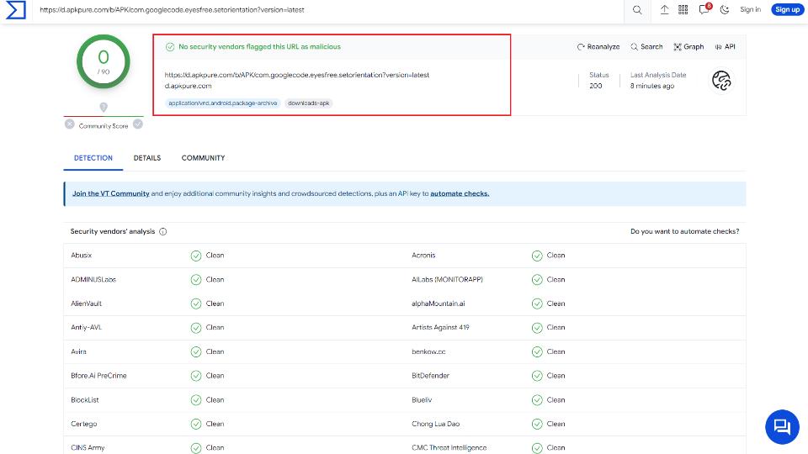
Task: Click the Abusix vendor name
Action: [82, 256]
